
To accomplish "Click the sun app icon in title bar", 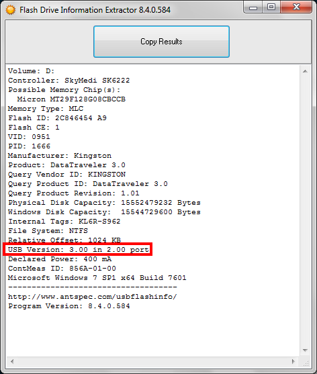I will pos(11,10).
